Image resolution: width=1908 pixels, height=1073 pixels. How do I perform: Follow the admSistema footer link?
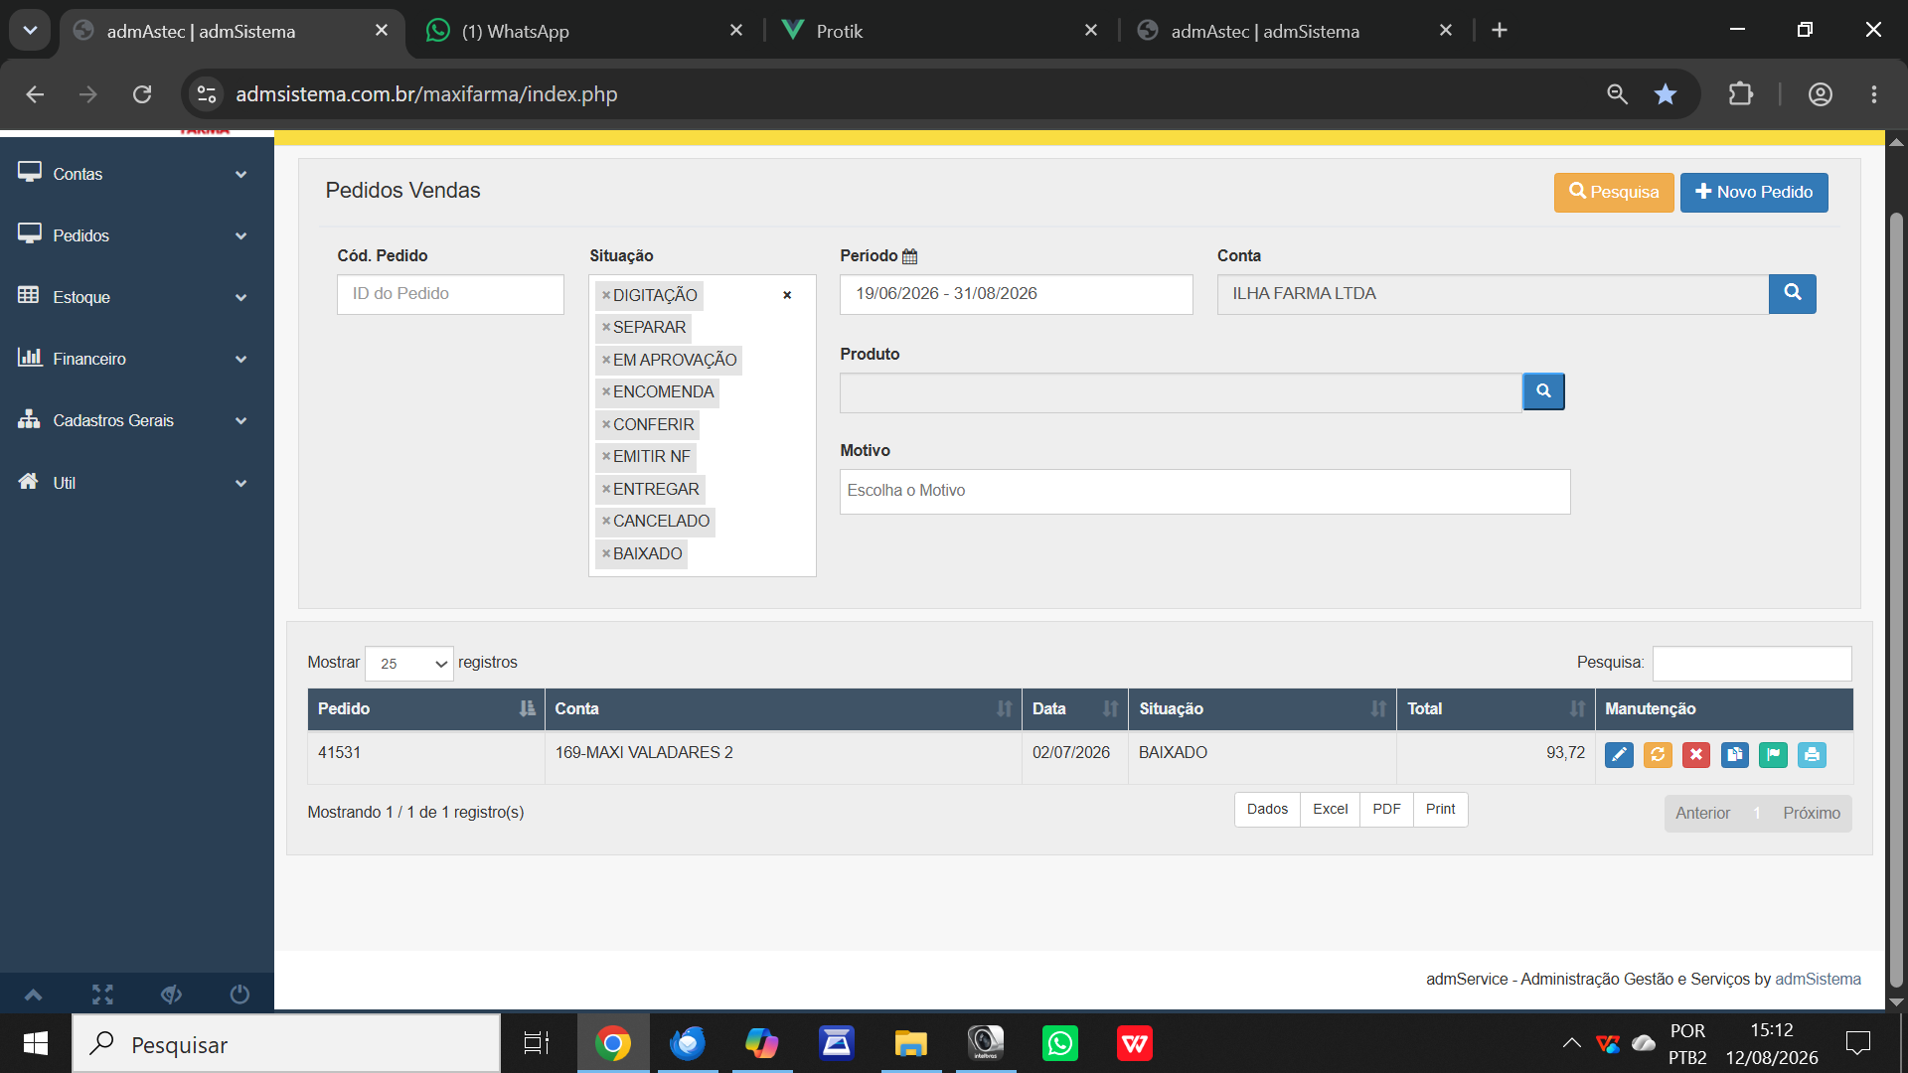click(1818, 980)
